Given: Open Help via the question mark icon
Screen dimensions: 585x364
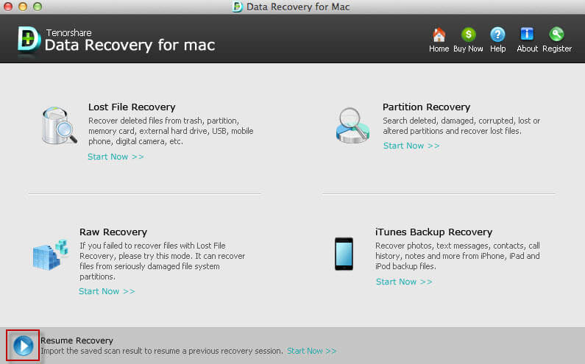Looking at the screenshot, I should coord(497,35).
